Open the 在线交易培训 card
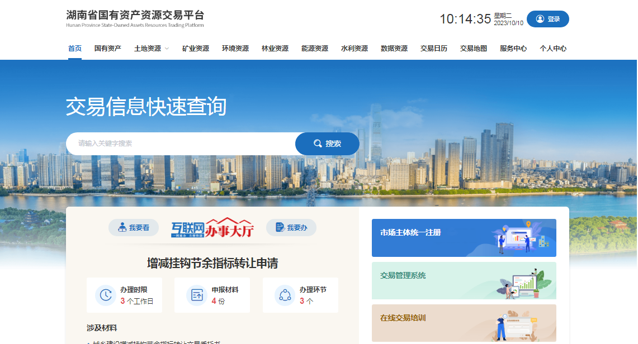The width and height of the screenshot is (638, 344). coord(464,323)
